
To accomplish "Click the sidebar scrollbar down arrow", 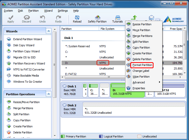I will point(55,136).
